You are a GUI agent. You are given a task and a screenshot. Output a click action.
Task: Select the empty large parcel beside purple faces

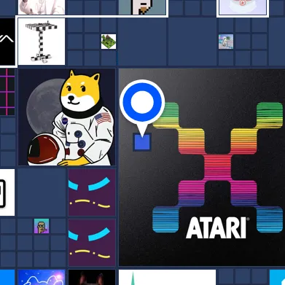tap(42, 192)
